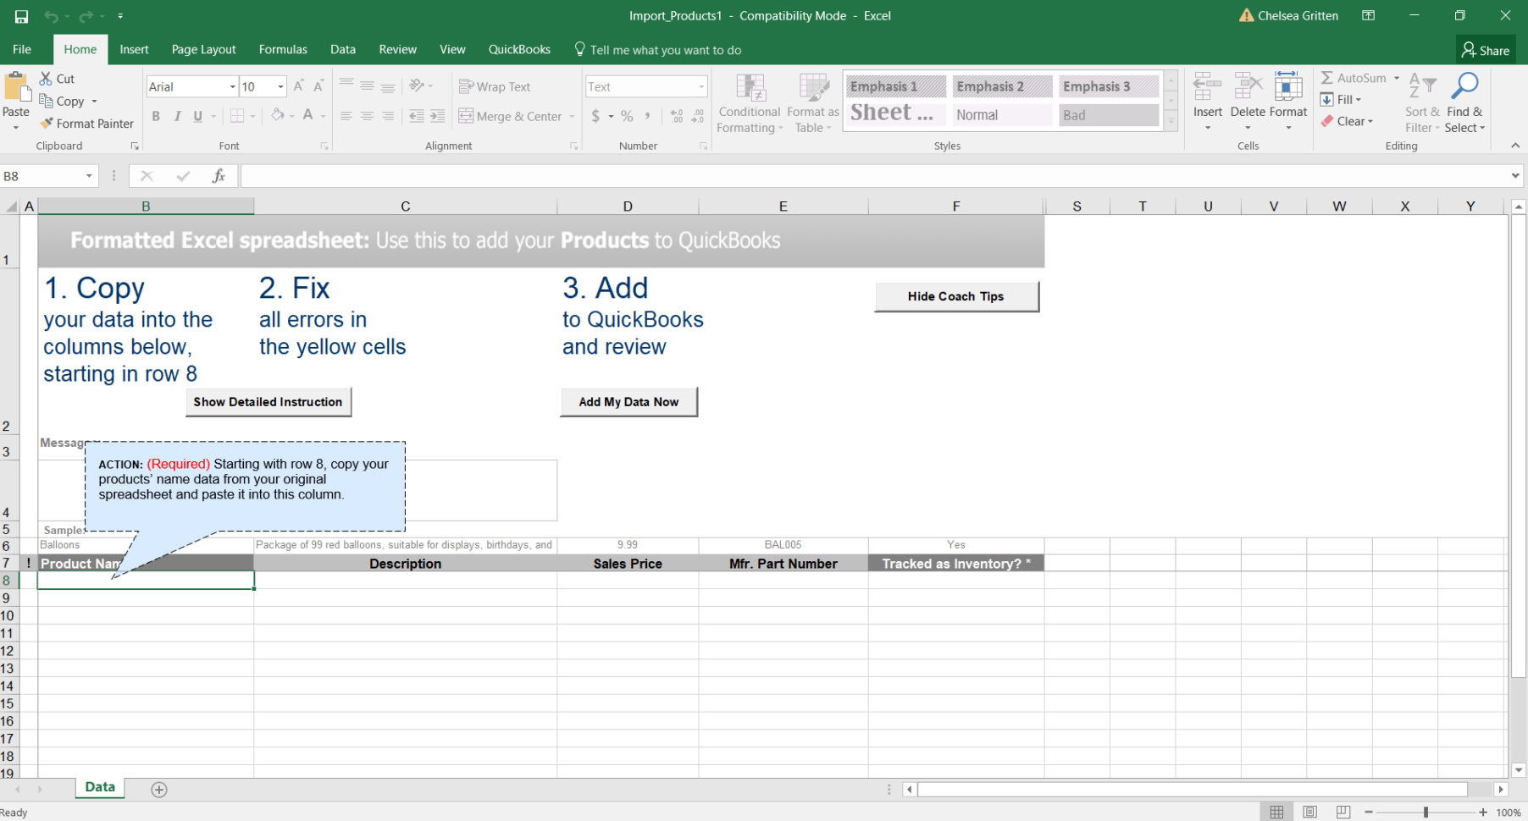Open the font size dropdown
1528x821 pixels.
tap(280, 85)
